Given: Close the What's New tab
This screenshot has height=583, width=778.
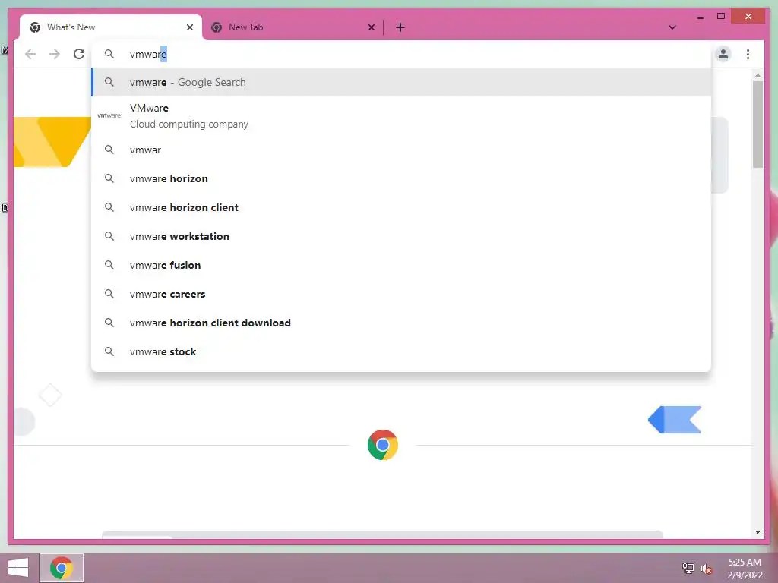Looking at the screenshot, I should coord(189,27).
